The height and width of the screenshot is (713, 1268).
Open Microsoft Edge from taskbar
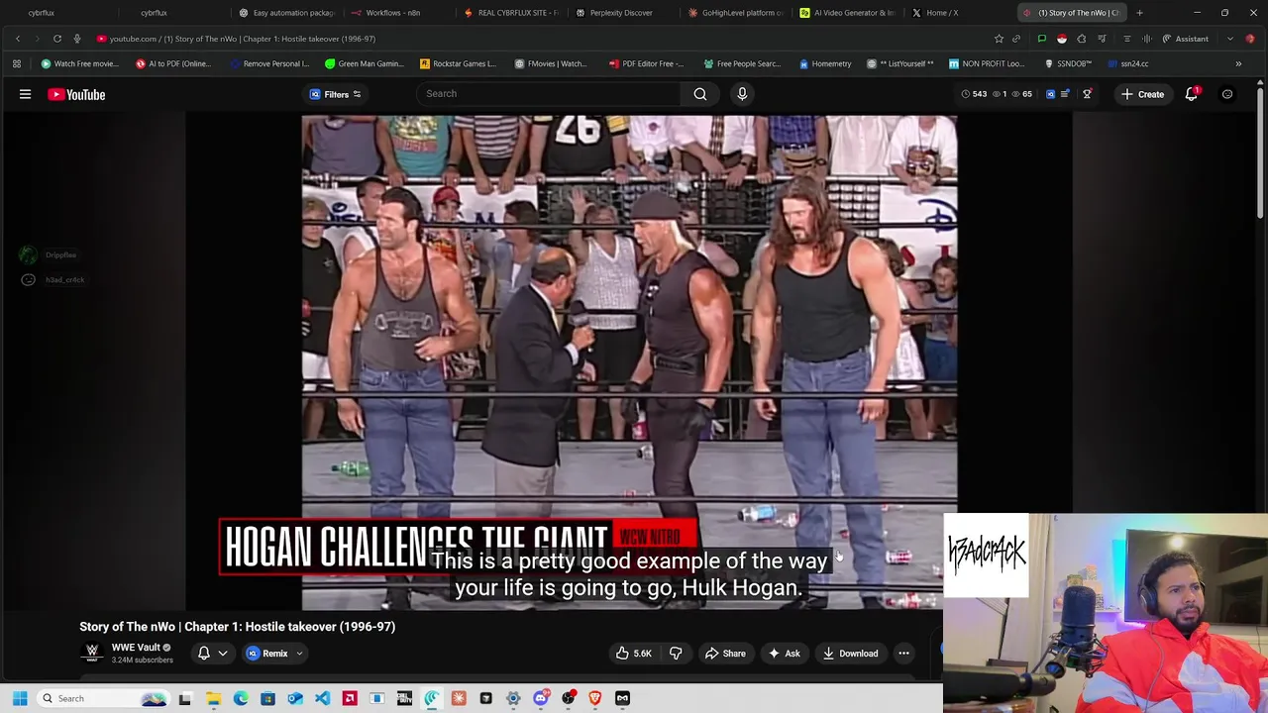click(241, 698)
